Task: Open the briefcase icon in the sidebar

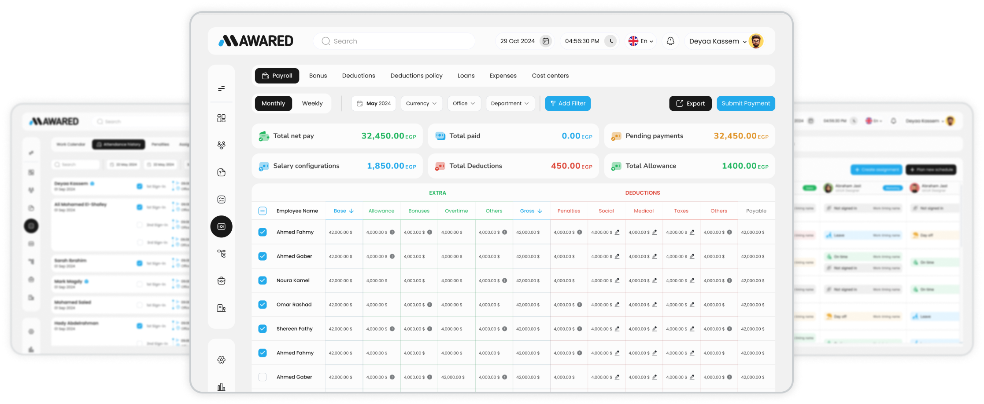Action: point(221,280)
